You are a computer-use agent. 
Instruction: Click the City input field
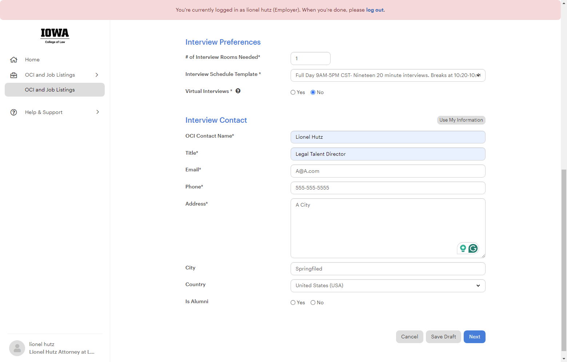388,269
